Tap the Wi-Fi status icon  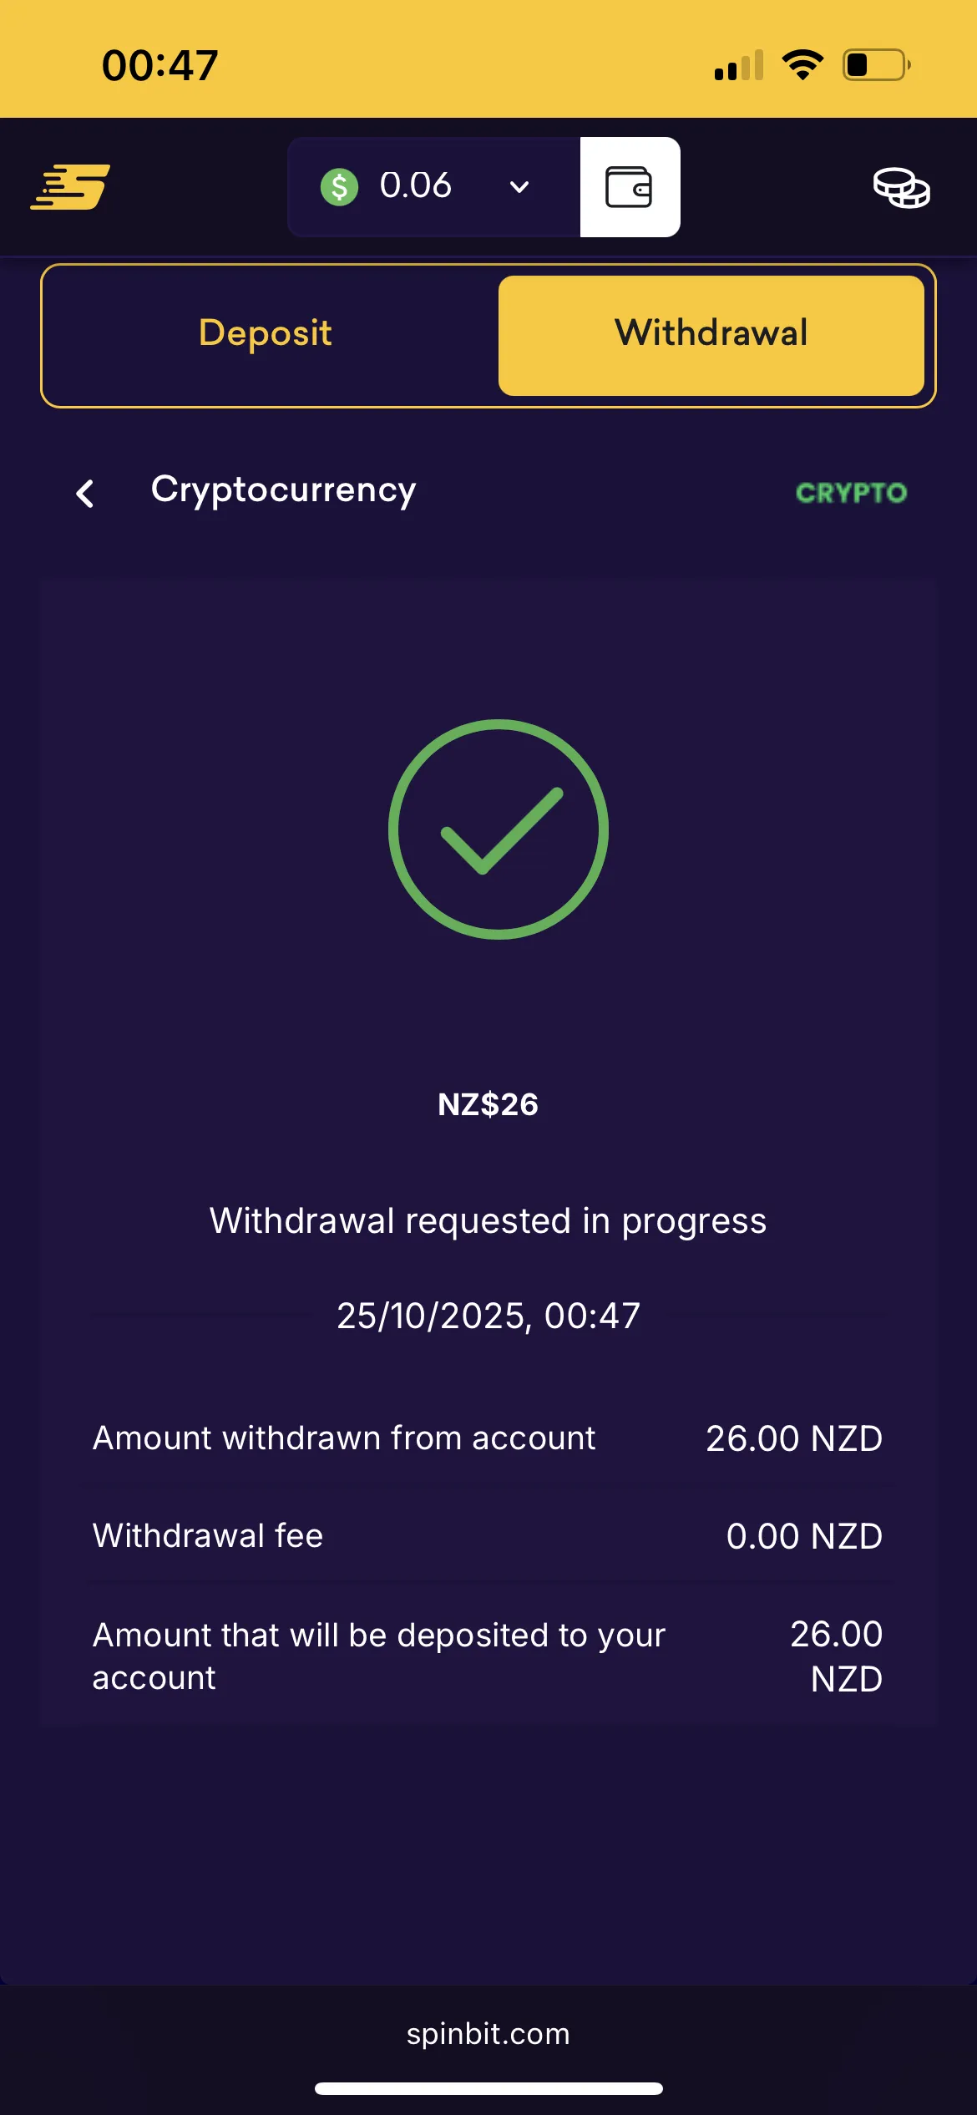[802, 64]
